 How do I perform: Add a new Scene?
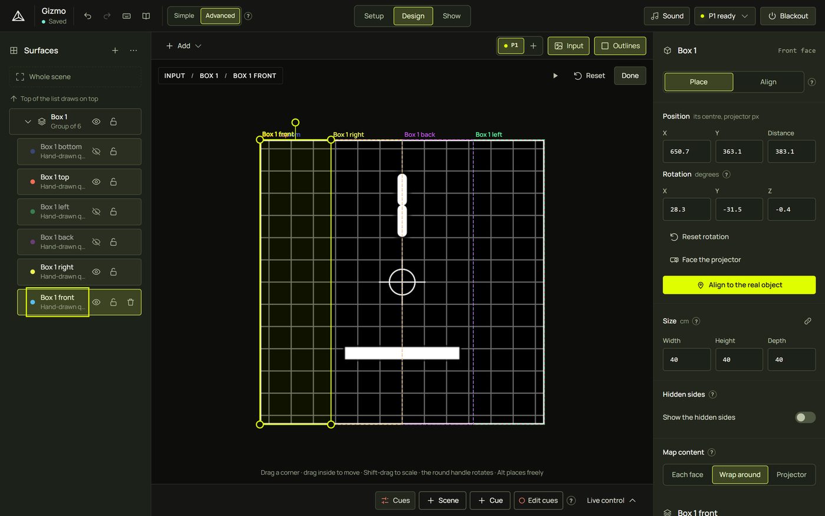[x=443, y=501]
